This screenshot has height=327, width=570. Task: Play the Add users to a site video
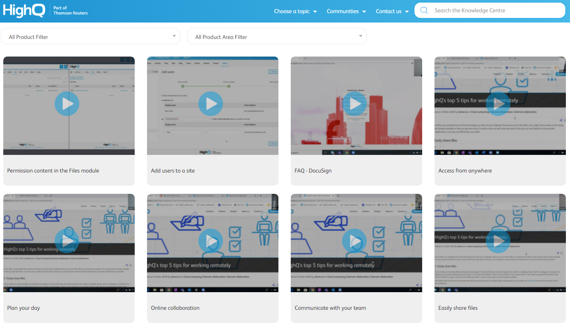[211, 104]
